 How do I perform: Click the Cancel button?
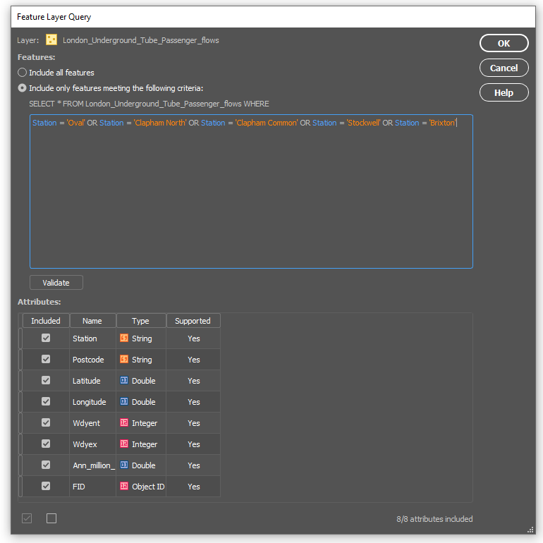click(504, 68)
